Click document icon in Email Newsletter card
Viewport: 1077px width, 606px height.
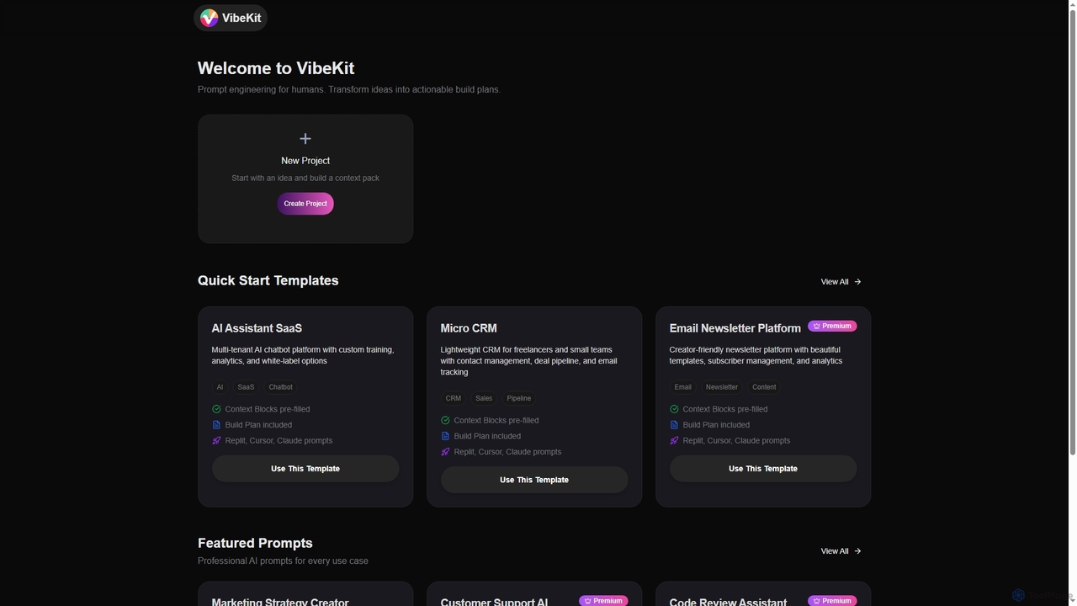[x=674, y=425]
